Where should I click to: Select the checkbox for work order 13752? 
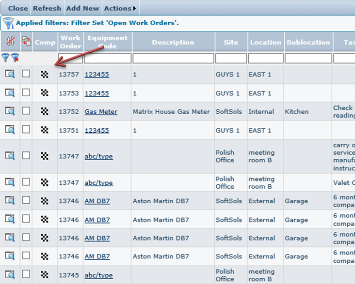tap(26, 111)
